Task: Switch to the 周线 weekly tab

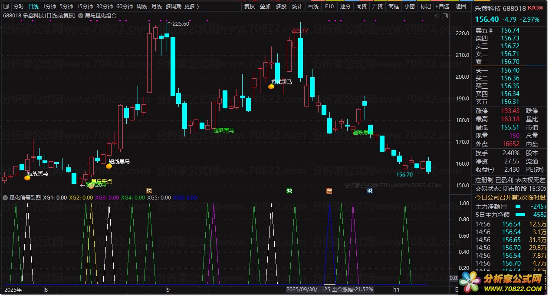Action: pyautogui.click(x=142, y=7)
